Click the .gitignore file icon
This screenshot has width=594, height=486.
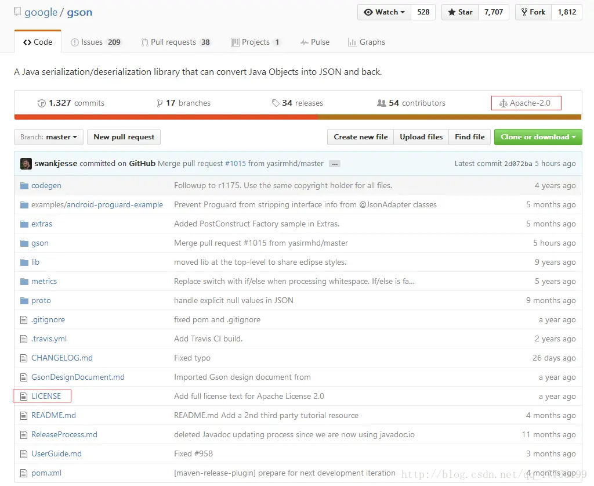(x=24, y=320)
